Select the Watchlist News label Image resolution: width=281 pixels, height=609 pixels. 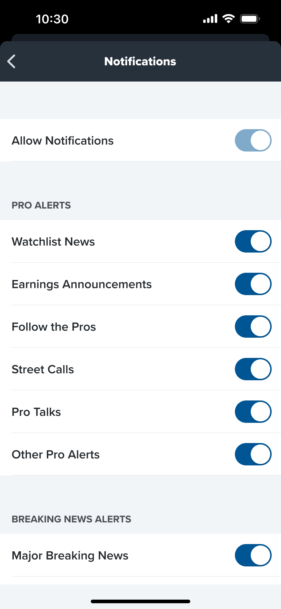tap(53, 242)
